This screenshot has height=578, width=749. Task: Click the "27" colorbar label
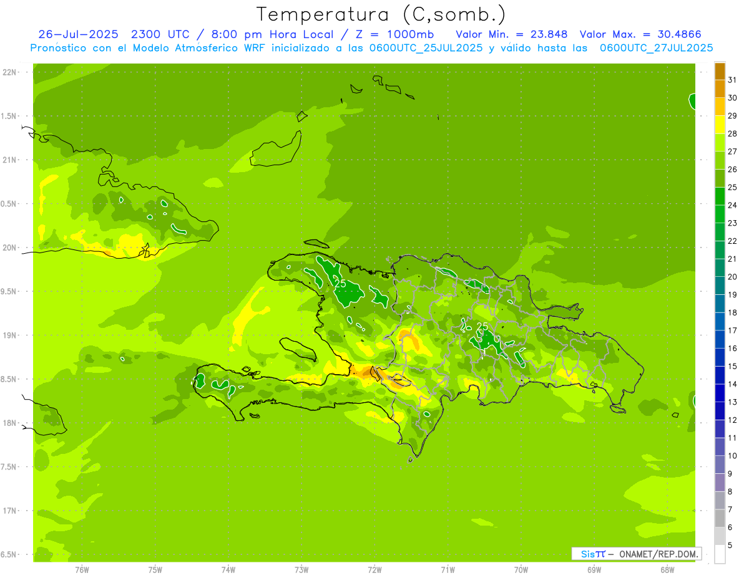pyautogui.click(x=732, y=152)
